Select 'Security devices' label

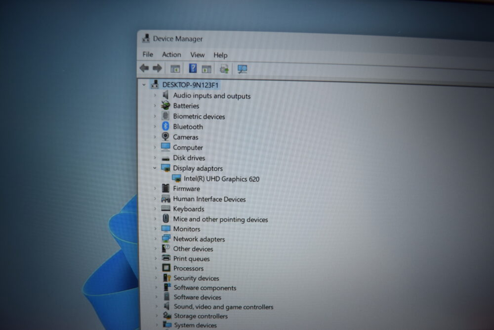click(196, 278)
